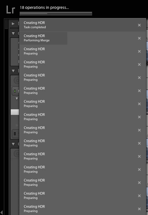Viewport: 148px width, 215px height.
Task: Cancel the fourth Creating HDR task
Action: 139,64
